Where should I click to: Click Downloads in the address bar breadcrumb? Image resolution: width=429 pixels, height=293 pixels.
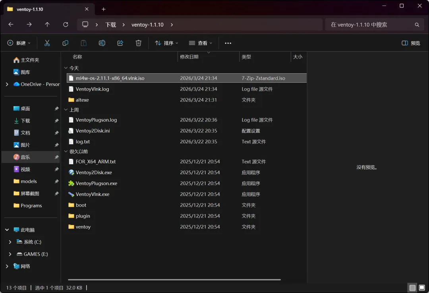[x=111, y=25]
